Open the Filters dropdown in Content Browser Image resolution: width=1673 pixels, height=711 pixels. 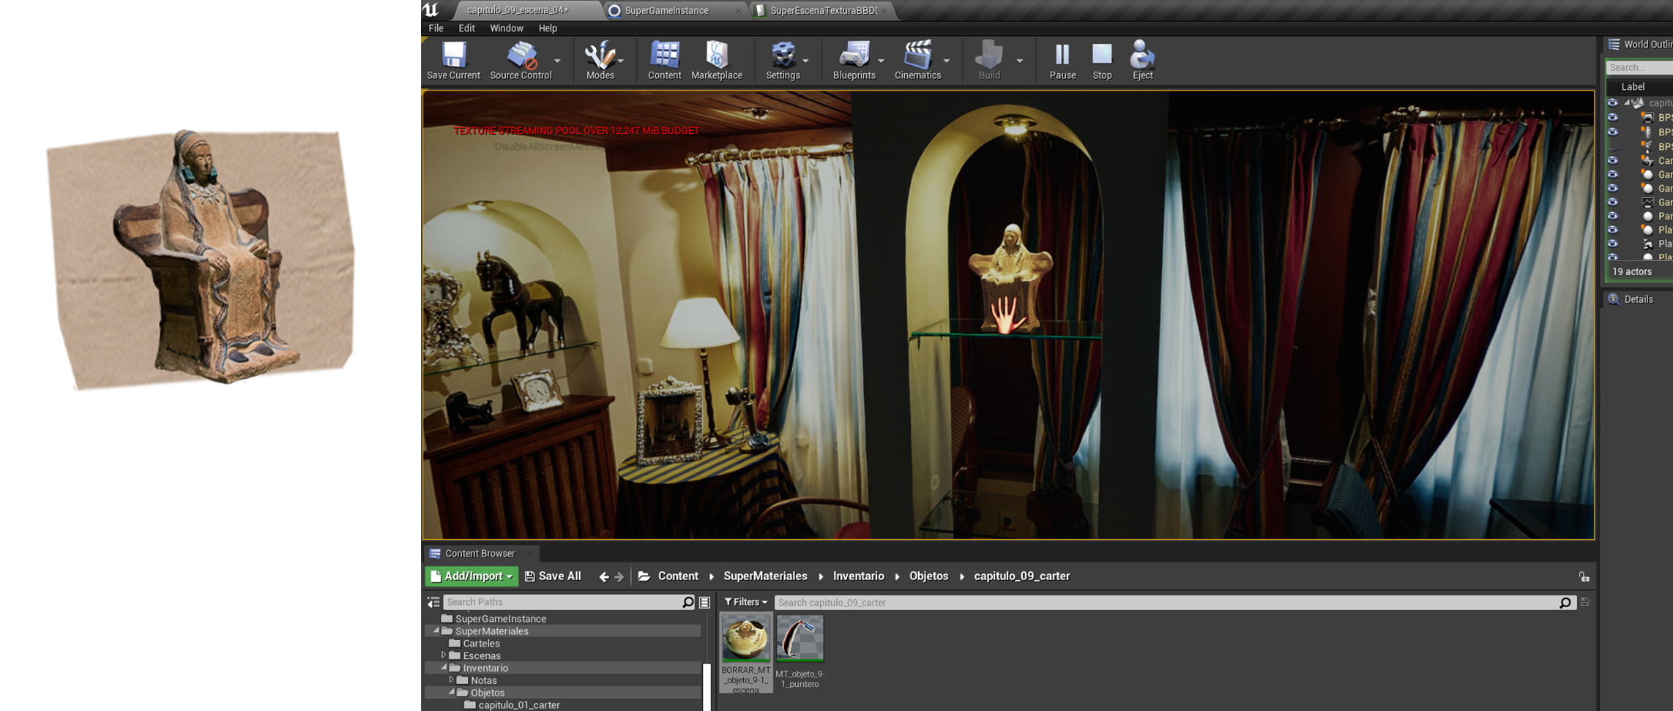tap(745, 602)
